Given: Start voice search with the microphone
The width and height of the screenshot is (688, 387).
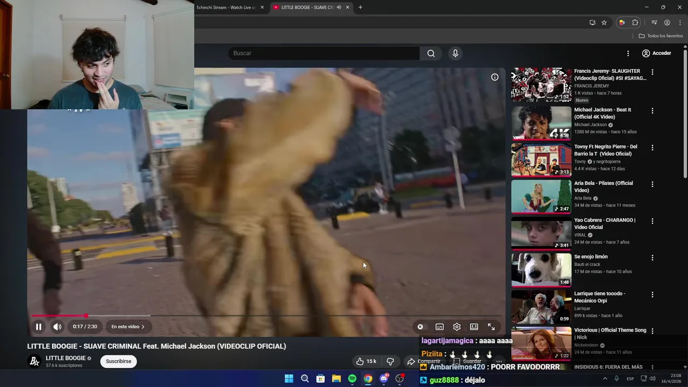Looking at the screenshot, I should tap(455, 53).
